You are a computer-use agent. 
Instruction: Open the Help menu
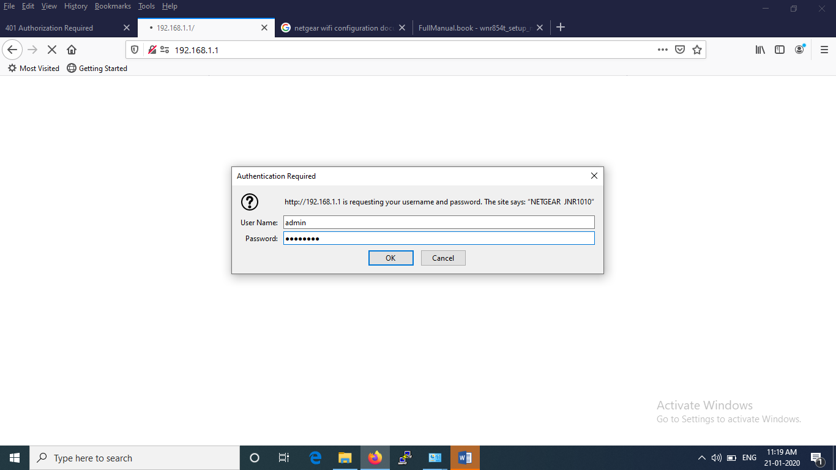point(170,6)
